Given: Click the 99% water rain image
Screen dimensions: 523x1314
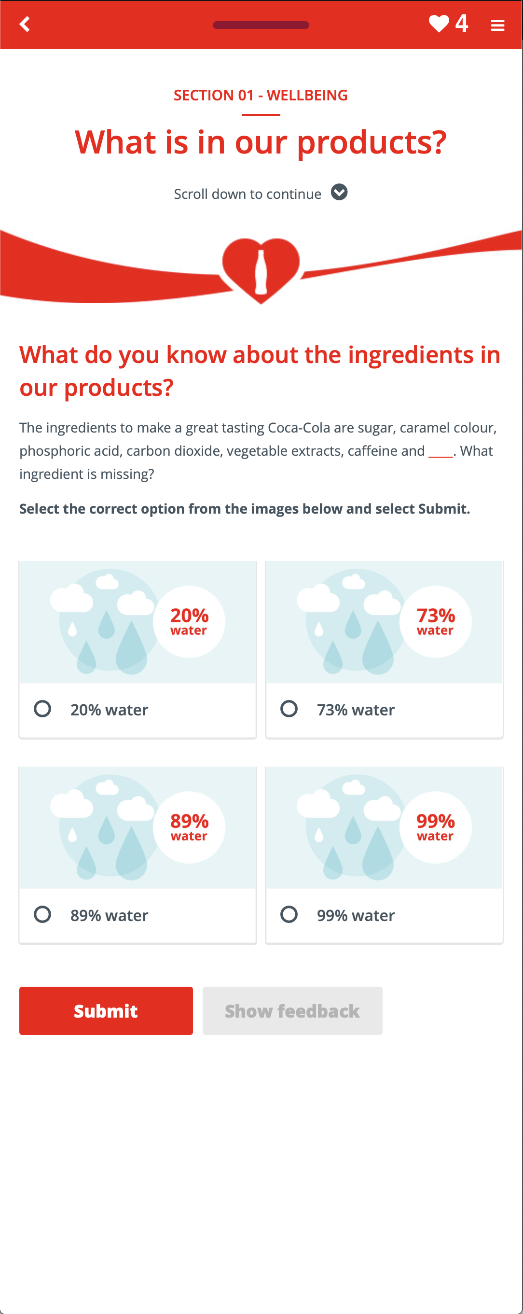Looking at the screenshot, I should (384, 827).
